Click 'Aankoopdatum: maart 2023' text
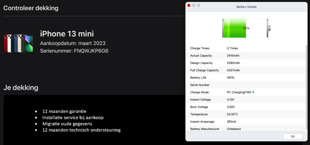This screenshot has width=310, height=145. [73, 43]
